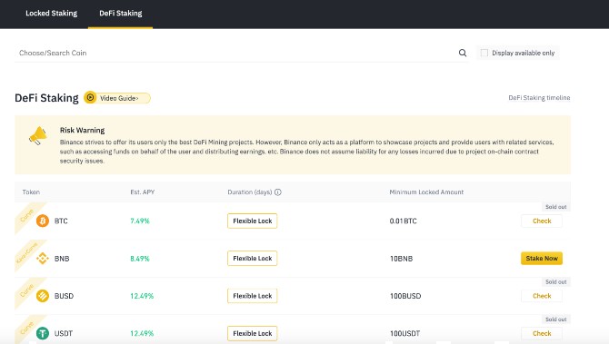
Task: Click the Video Guide play icon
Action: pyautogui.click(x=90, y=97)
